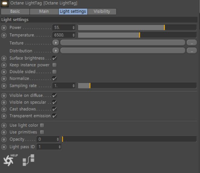This screenshot has height=173, width=200.
Task: Click the Octane LightTag header icon
Action: coord(5,3)
